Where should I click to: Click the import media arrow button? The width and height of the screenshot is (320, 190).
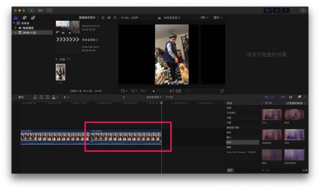[31, 11]
